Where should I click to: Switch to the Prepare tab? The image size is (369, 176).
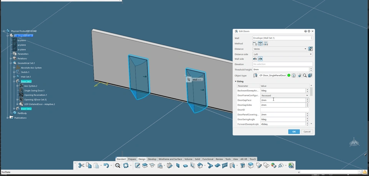pyautogui.click(x=132, y=159)
